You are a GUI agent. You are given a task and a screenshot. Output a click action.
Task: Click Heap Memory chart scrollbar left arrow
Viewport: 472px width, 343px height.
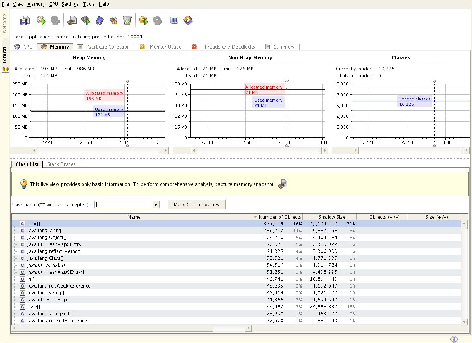tap(34, 151)
